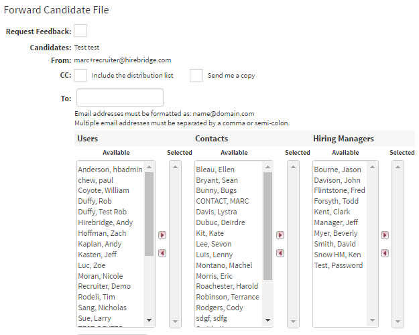Tick the Send me a copy checkbox
Screen dimensions: 419x335
point(196,76)
